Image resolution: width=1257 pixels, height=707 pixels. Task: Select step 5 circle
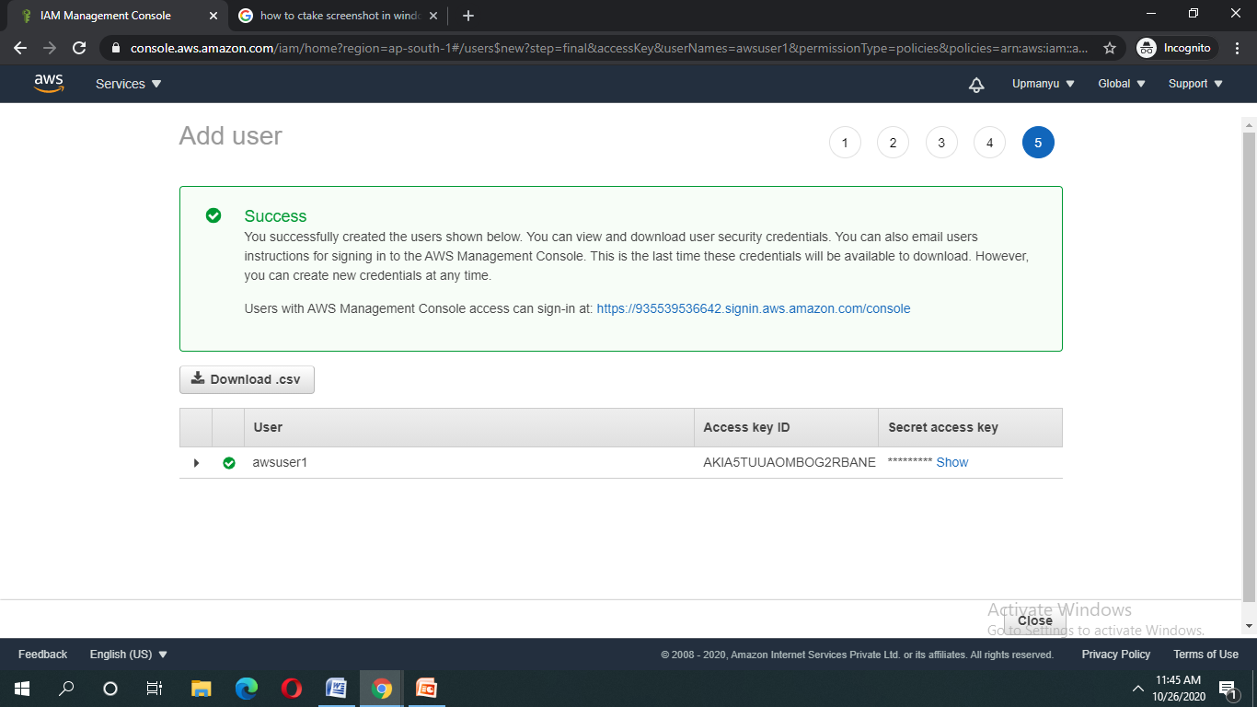[1038, 143]
